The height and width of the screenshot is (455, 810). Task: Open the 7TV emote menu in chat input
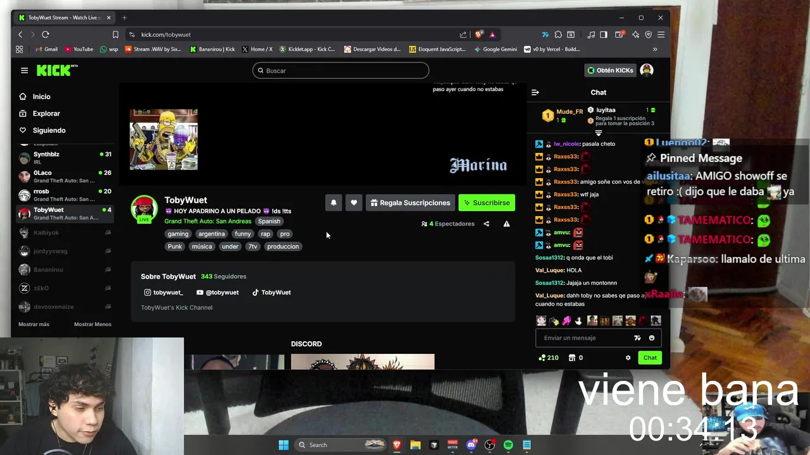[637, 338]
